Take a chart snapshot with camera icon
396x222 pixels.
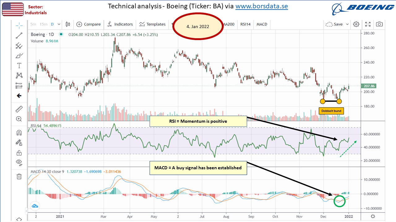pyautogui.click(x=379, y=24)
